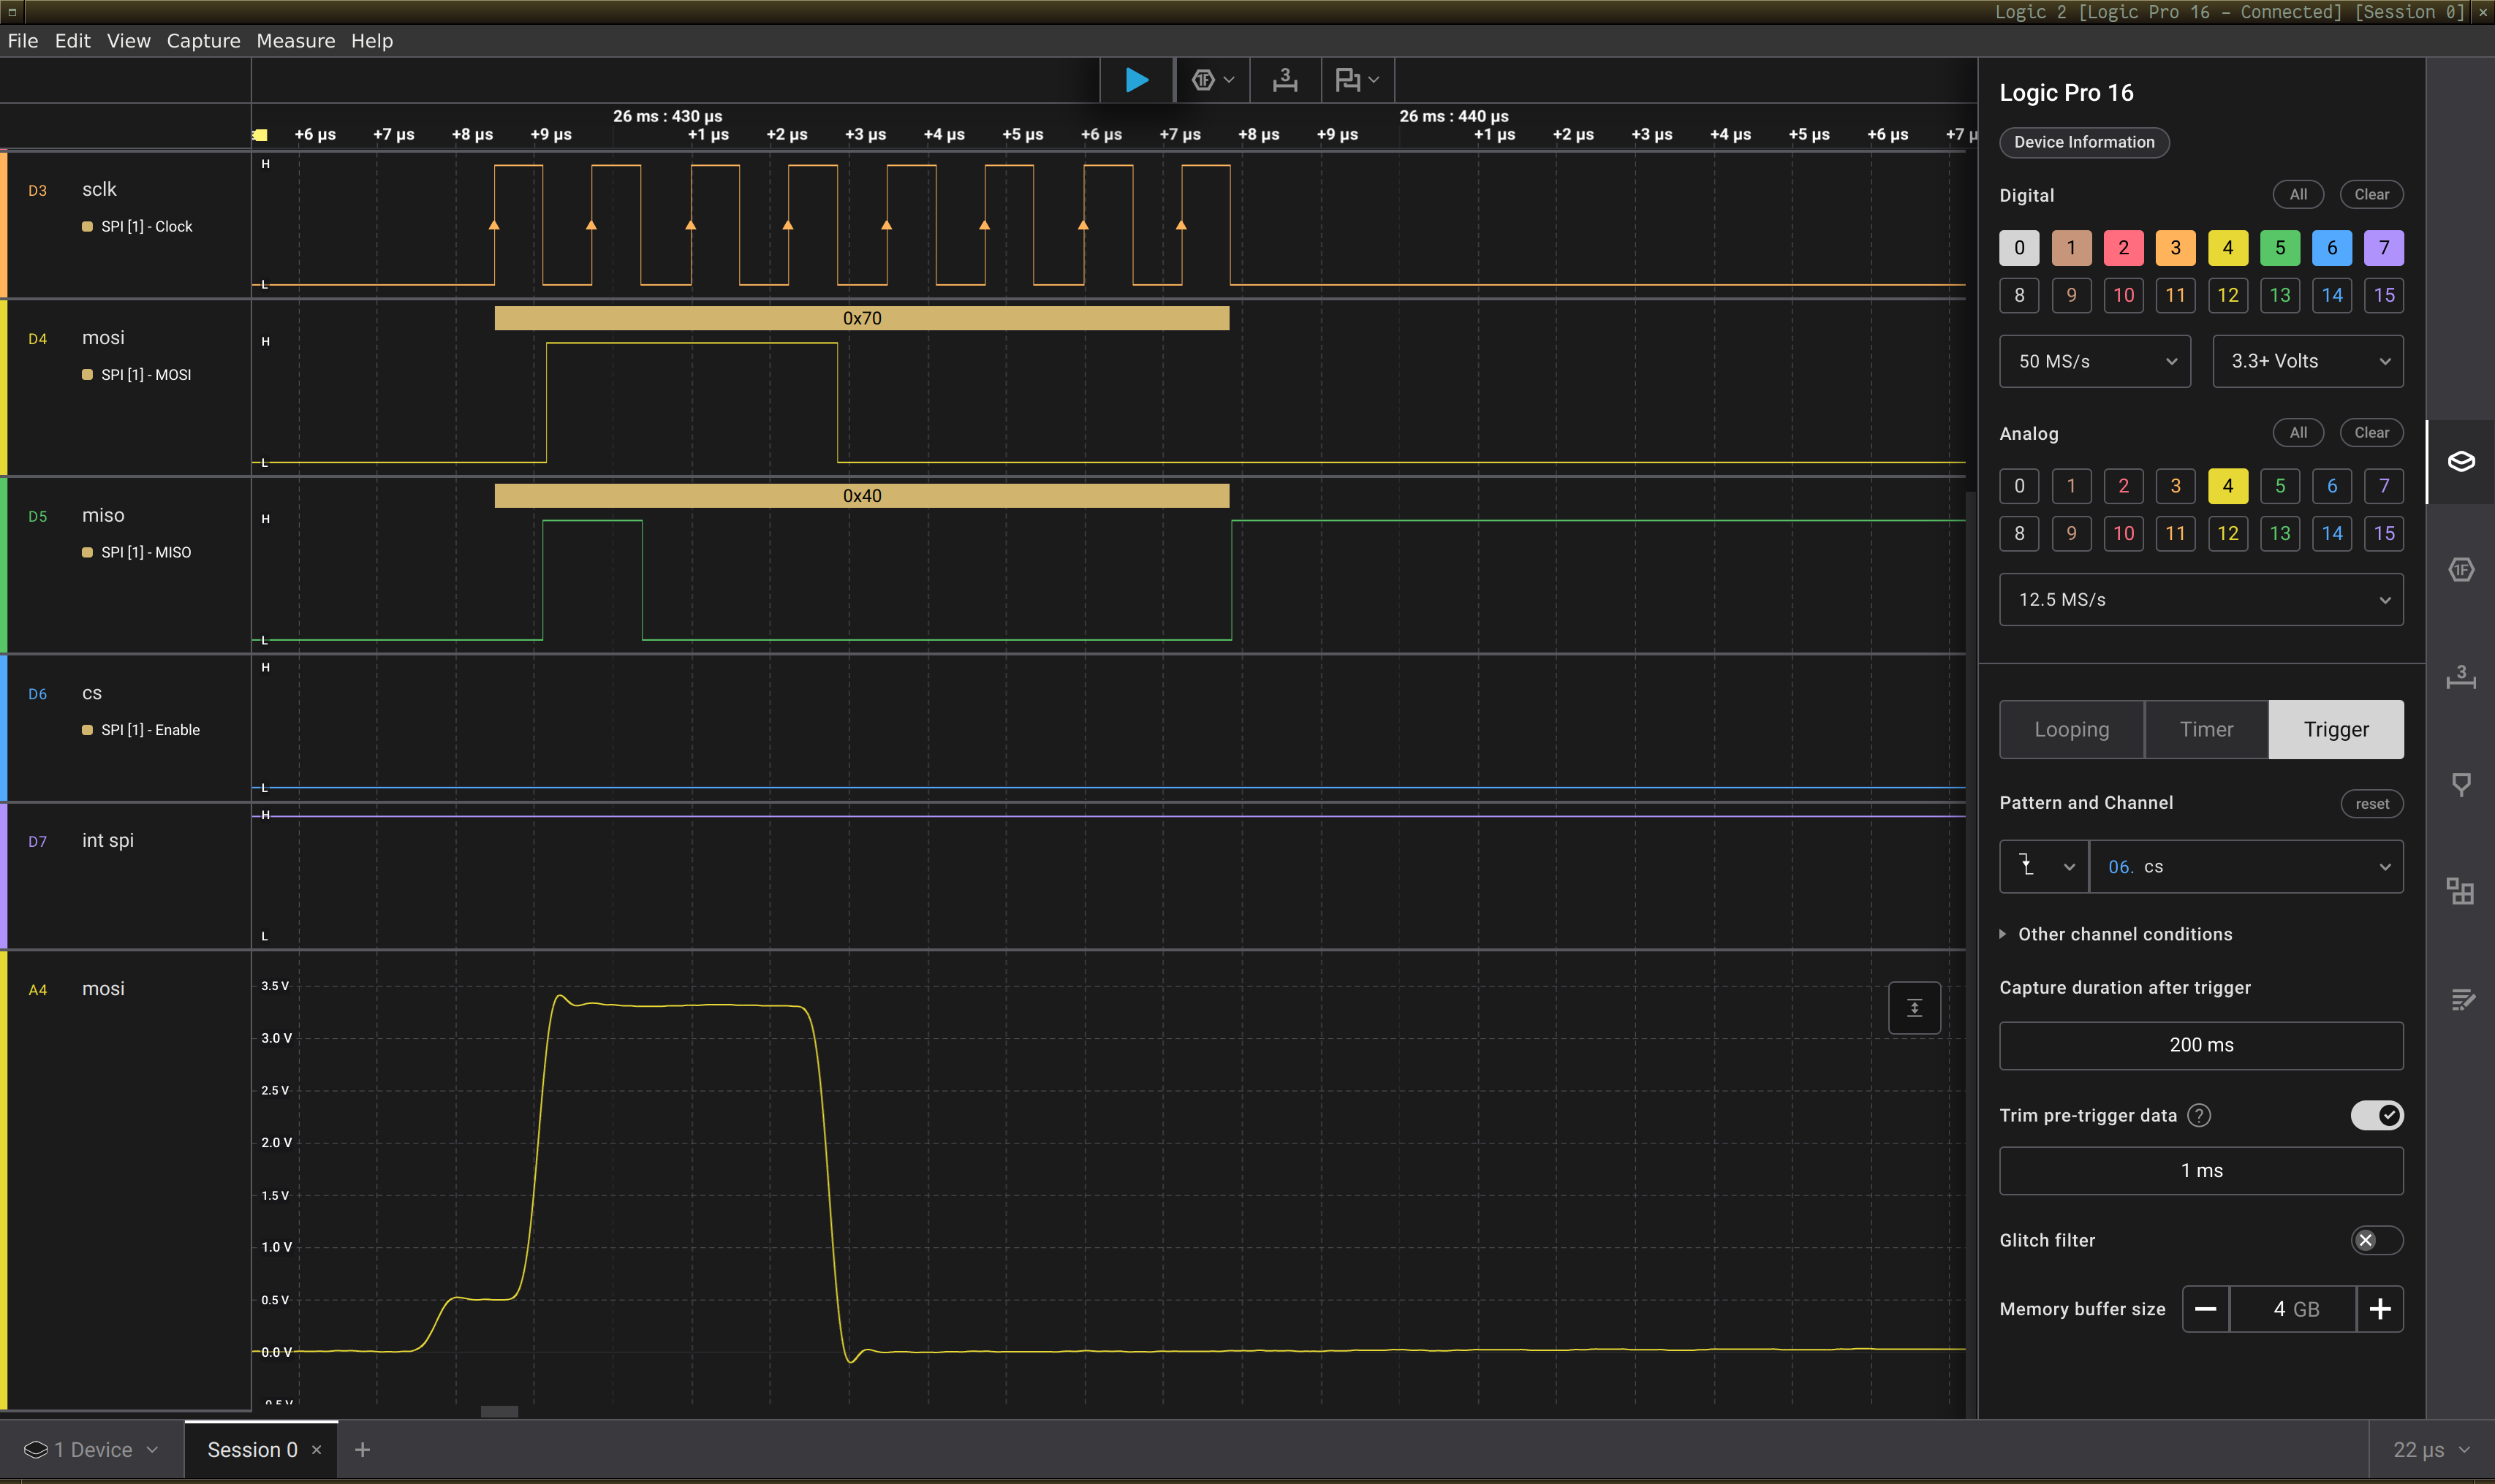
Task: Click the timing markers ruler toolbar icon
Action: click(x=1284, y=80)
